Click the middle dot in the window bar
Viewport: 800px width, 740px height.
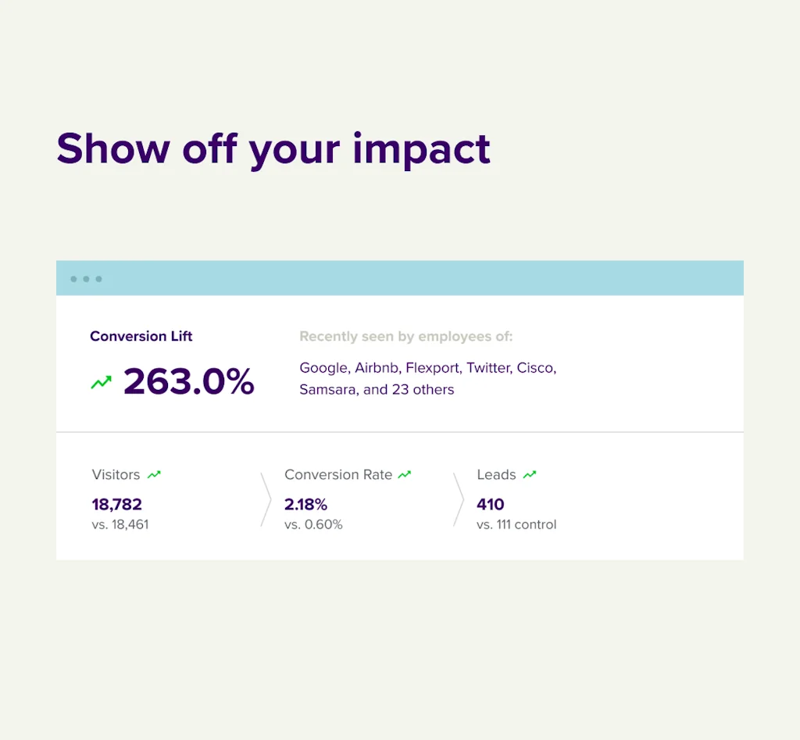coord(86,279)
